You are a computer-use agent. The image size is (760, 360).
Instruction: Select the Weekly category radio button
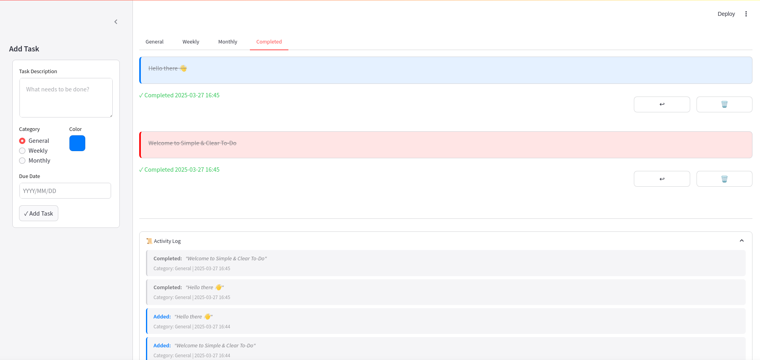23,151
